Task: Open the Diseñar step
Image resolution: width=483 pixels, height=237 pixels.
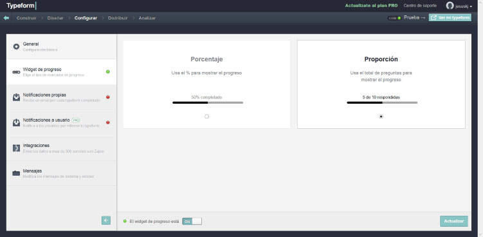Action: tap(55, 18)
